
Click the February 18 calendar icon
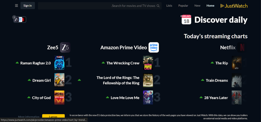(186, 19)
